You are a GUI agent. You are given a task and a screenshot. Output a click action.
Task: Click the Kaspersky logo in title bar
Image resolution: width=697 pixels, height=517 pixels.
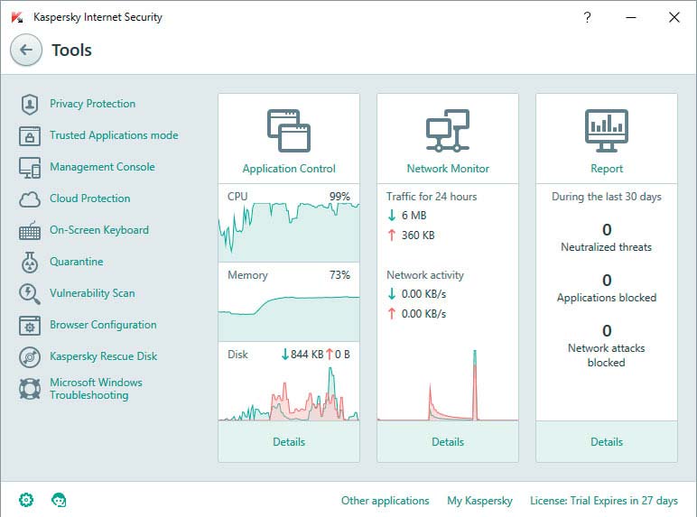17,17
